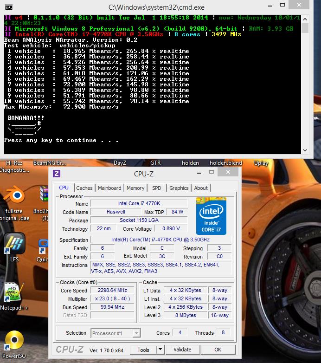Switch to the Caches tab
This screenshot has height=363, width=321.
point(84,188)
